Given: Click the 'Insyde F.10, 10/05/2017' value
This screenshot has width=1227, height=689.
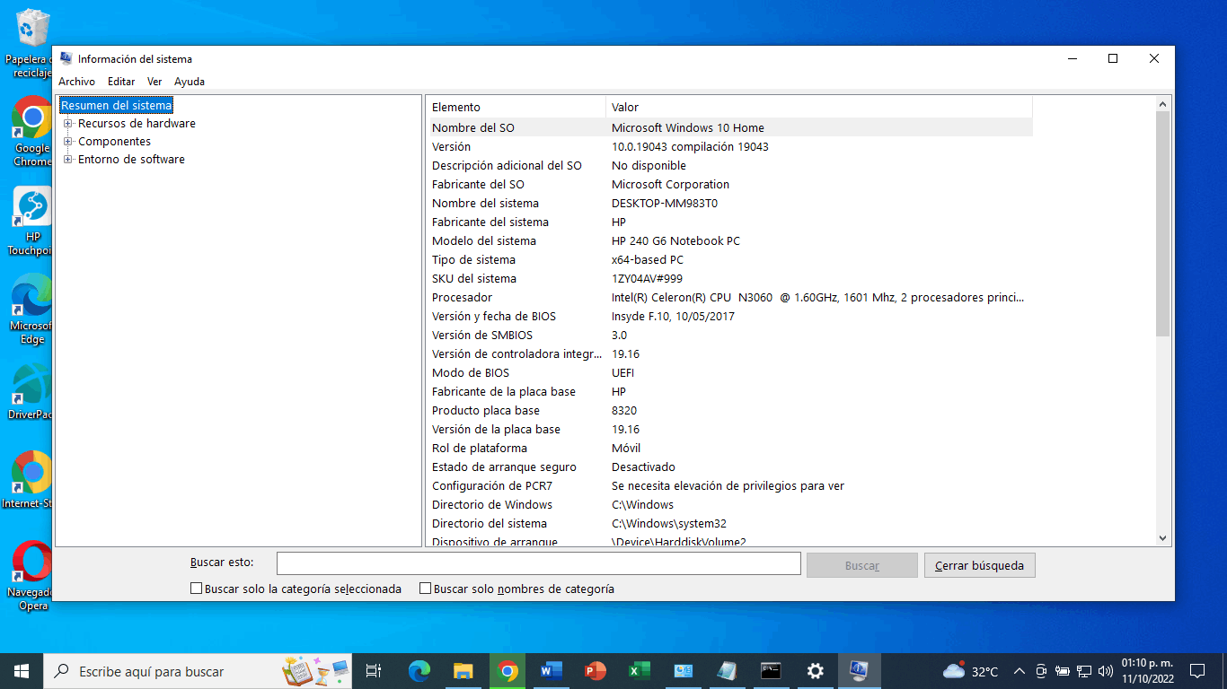Looking at the screenshot, I should [x=673, y=316].
